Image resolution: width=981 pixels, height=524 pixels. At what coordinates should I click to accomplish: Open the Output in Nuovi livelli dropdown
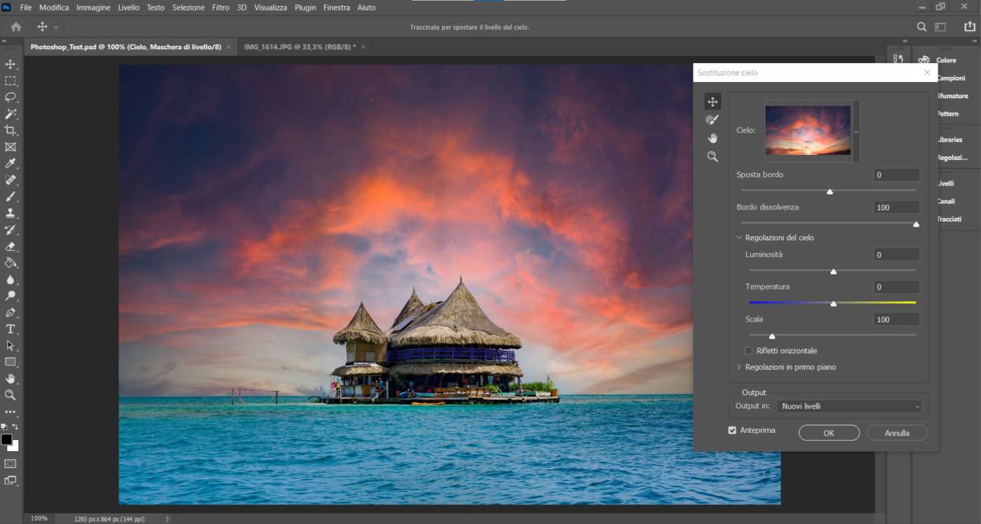click(849, 406)
